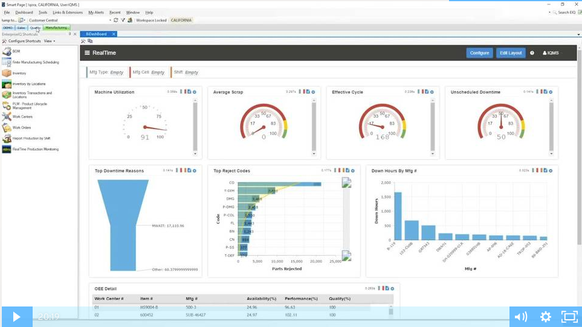This screenshot has height=327, width=582.
Task: Open the File menu
Action: coord(7,12)
